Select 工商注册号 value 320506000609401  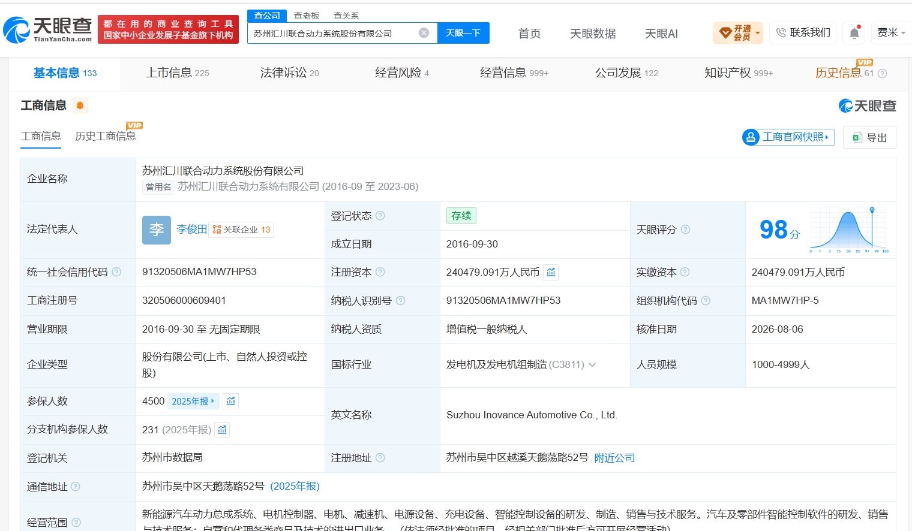point(184,301)
